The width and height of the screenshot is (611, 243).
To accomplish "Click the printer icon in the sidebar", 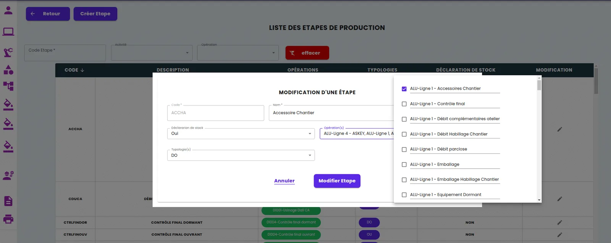I will [8, 219].
